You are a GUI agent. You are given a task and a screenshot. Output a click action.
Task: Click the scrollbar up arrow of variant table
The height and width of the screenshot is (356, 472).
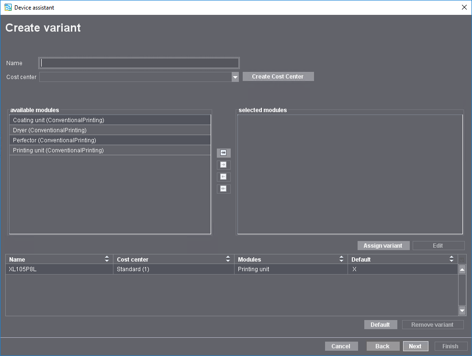click(x=461, y=269)
